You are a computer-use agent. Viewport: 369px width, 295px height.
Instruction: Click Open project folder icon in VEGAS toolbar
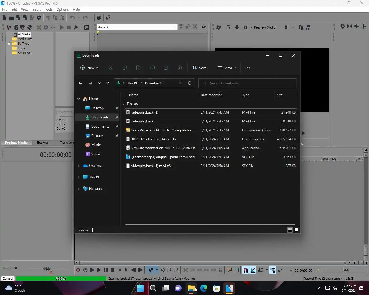coord(11,18)
